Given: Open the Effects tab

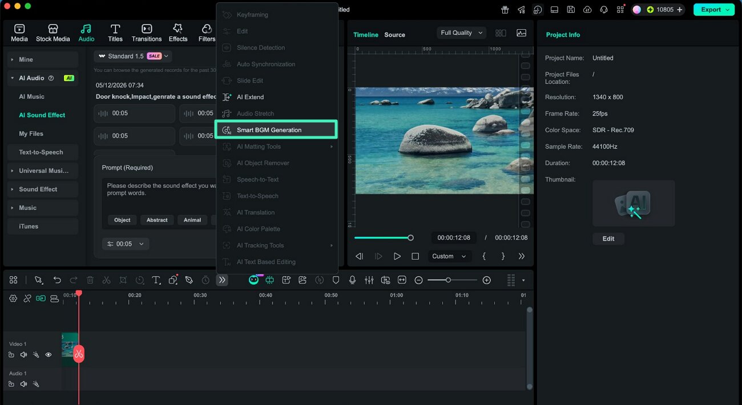Looking at the screenshot, I should [178, 33].
